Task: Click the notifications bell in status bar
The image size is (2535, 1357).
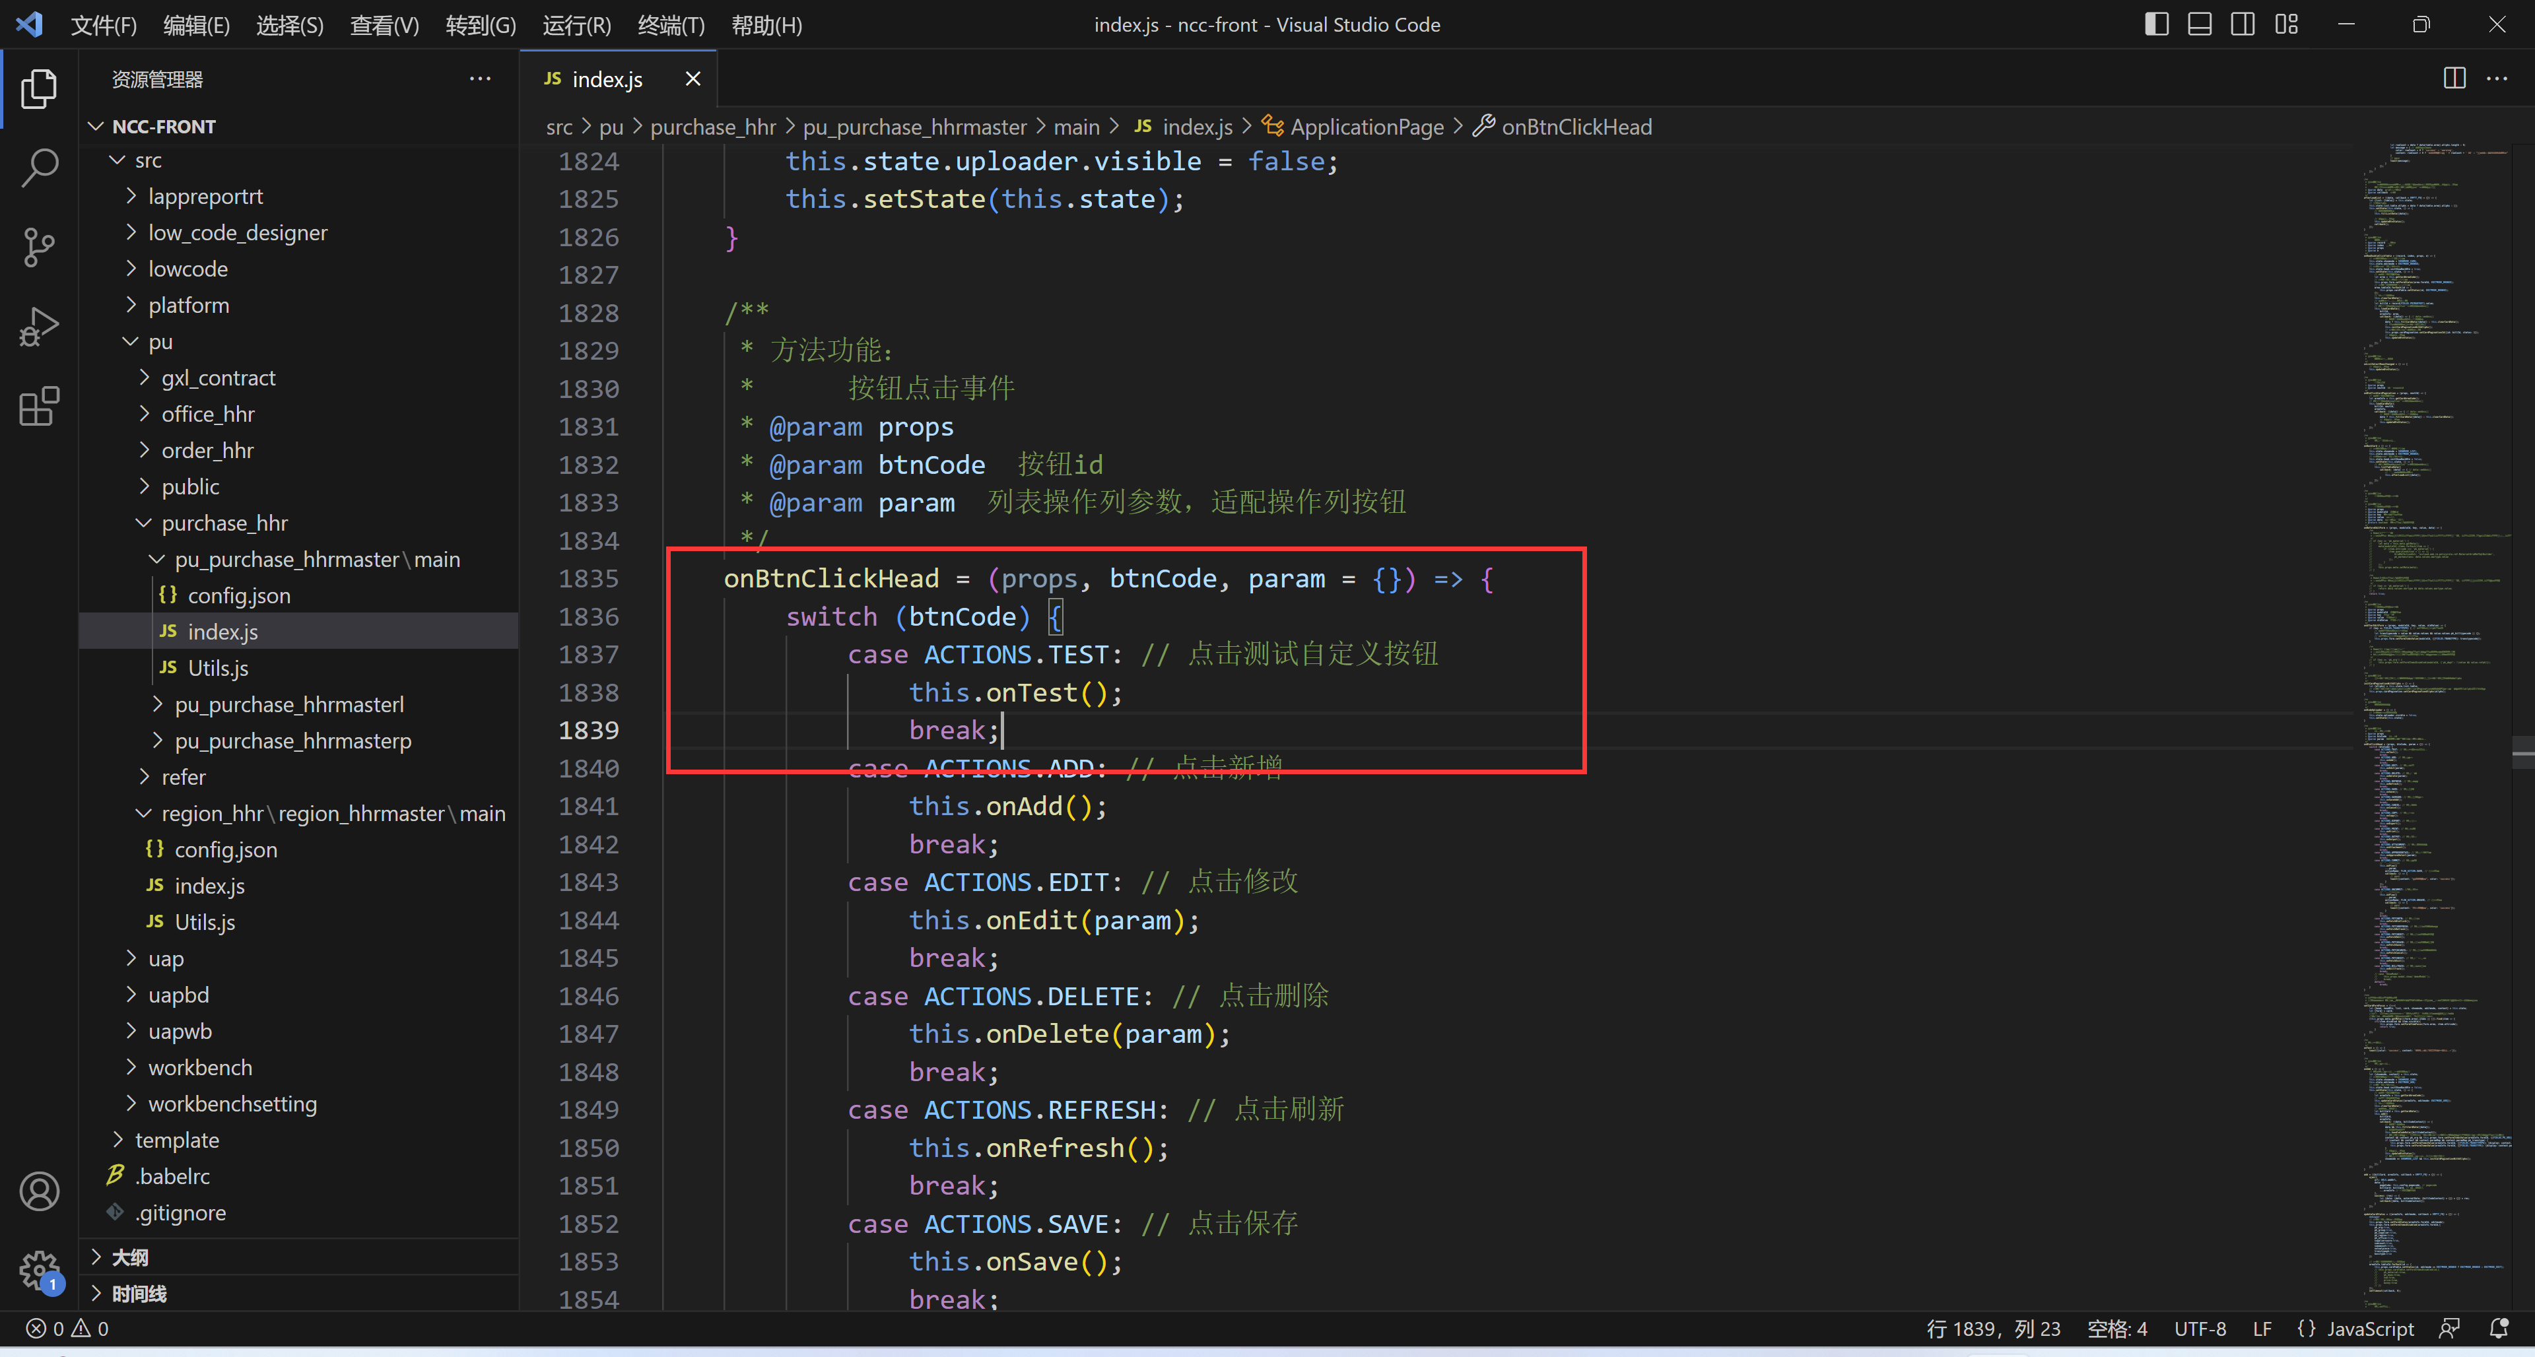Action: click(x=2499, y=1329)
